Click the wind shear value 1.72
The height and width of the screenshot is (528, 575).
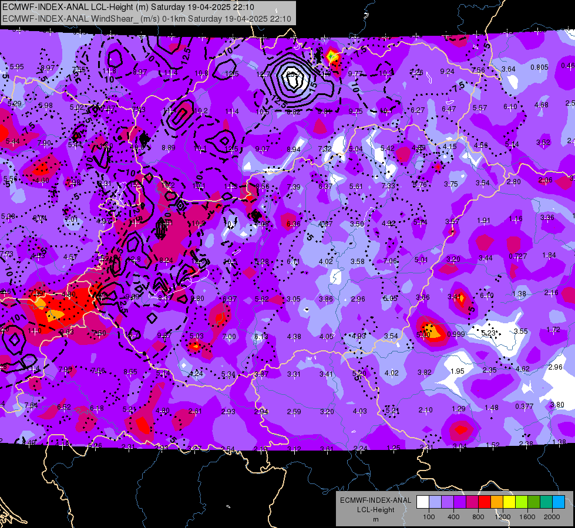pyautogui.click(x=553, y=329)
